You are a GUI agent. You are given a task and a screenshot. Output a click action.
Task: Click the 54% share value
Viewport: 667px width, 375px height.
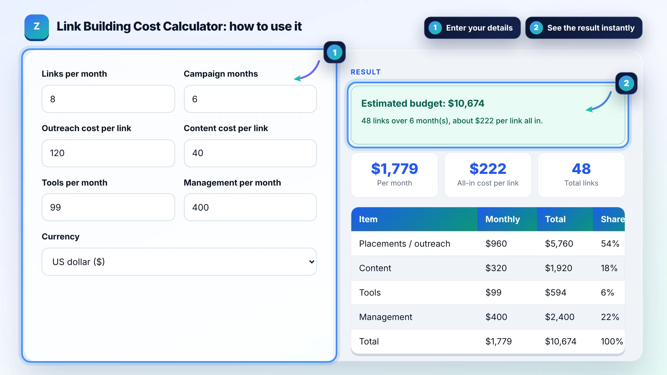tap(610, 244)
